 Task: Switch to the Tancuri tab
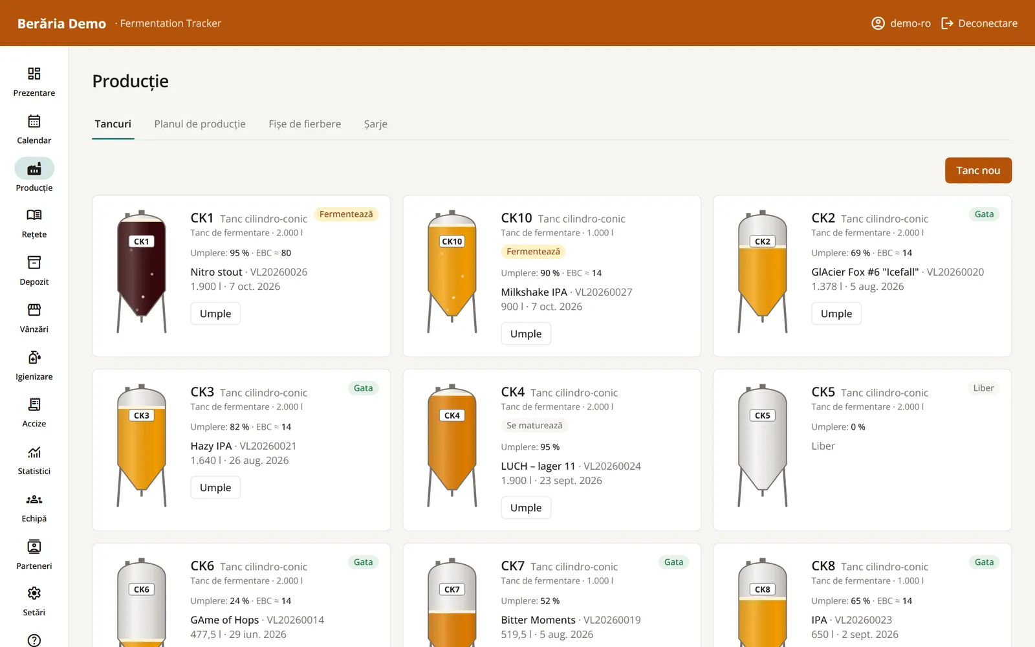pyautogui.click(x=113, y=124)
